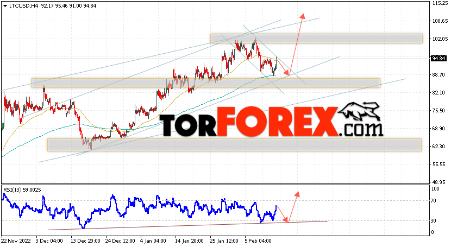Click the '4 Jan 04:00' time label
The image size is (451, 247).
pos(153,240)
